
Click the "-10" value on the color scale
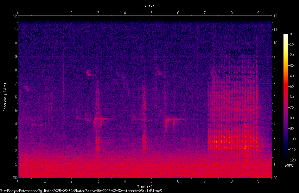pos(291,45)
